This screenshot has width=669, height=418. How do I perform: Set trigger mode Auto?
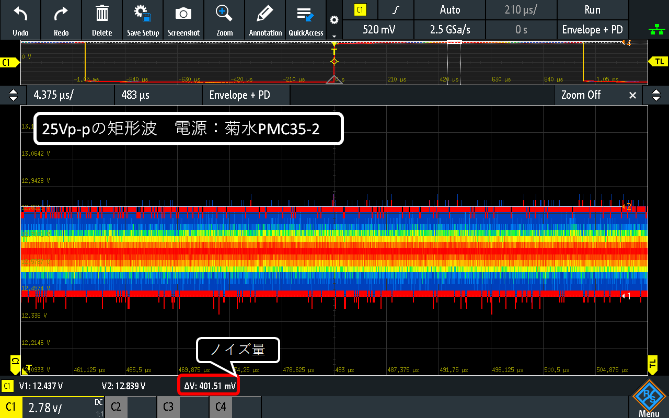tap(449, 9)
